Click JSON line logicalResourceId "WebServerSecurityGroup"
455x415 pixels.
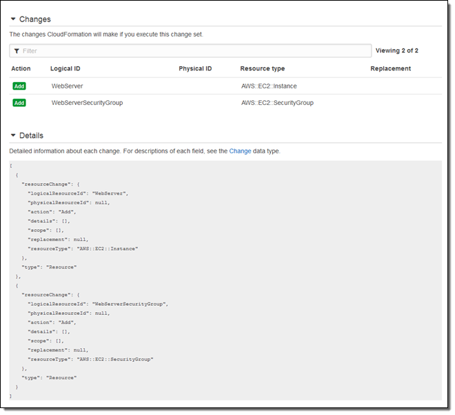[x=97, y=304]
